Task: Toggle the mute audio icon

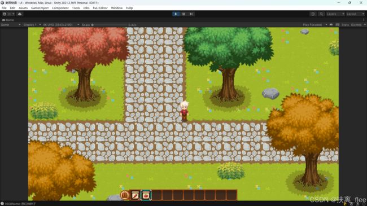Action: click(x=331, y=25)
